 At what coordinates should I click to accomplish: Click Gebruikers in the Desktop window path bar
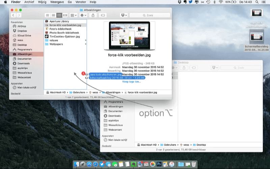[x=168, y=145]
